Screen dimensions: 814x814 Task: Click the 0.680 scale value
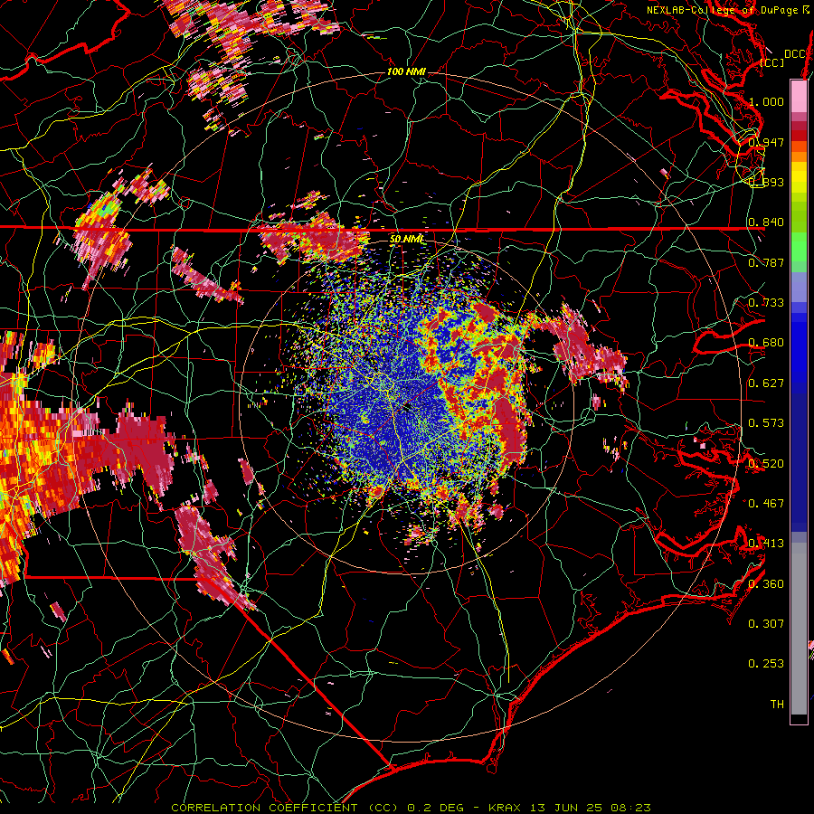click(x=766, y=343)
